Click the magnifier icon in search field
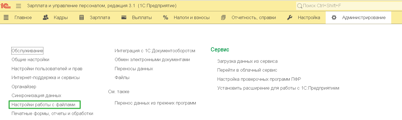The height and width of the screenshot is (120, 402). pos(299,6)
